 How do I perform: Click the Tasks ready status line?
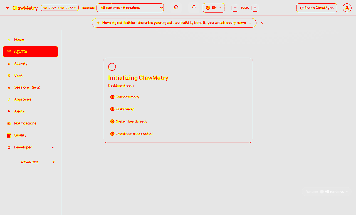pos(122,109)
